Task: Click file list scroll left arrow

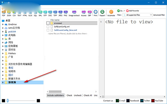Action: 48,91
